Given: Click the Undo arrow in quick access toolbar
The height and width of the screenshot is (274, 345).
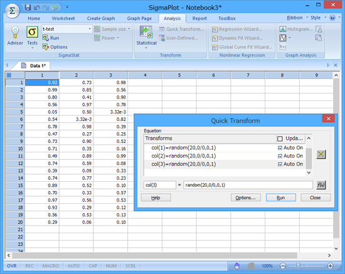Looking at the screenshot, I should click(x=37, y=8).
